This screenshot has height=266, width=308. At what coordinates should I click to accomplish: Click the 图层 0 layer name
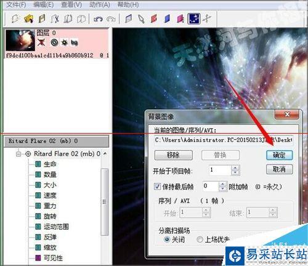(x=46, y=33)
